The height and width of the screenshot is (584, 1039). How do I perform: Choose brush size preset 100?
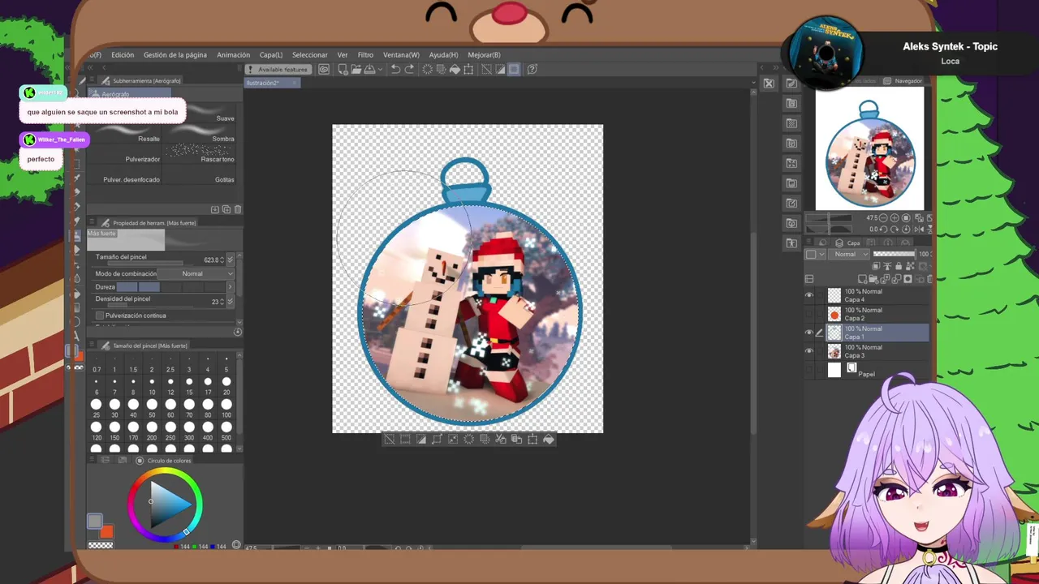[x=226, y=410]
